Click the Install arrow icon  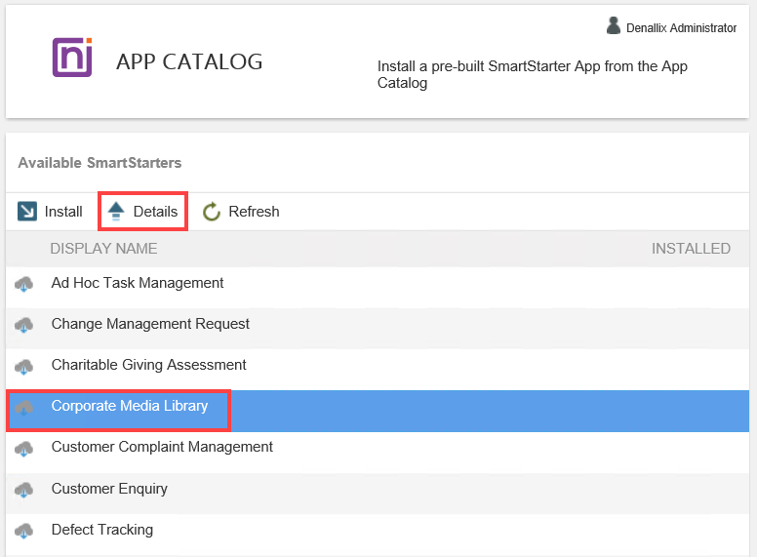pos(27,212)
